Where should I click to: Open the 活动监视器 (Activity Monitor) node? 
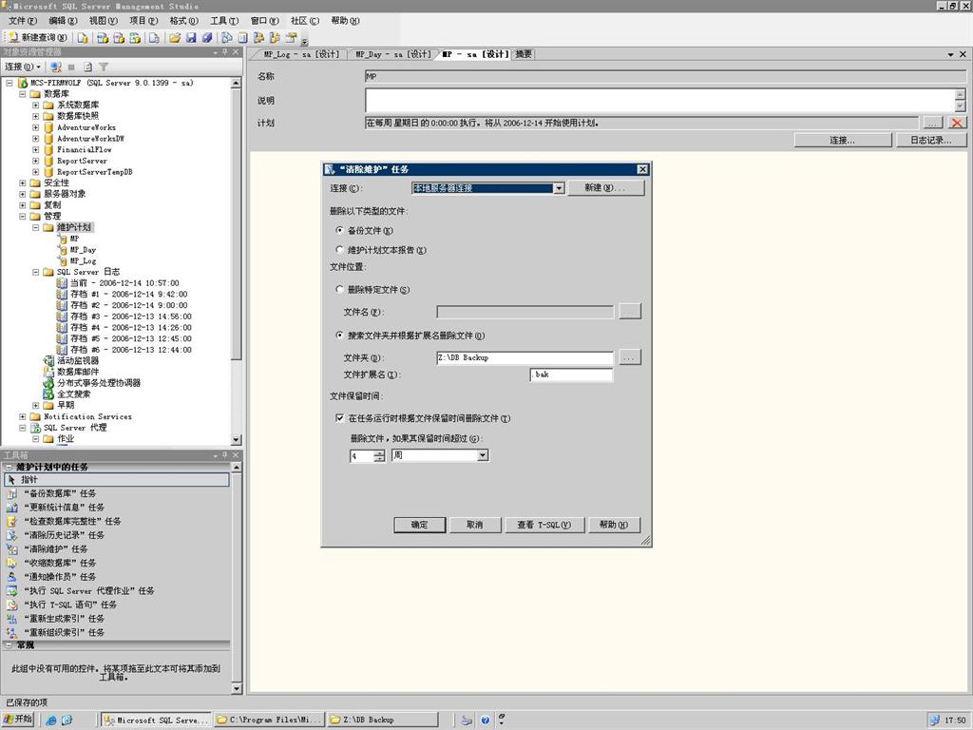78,360
